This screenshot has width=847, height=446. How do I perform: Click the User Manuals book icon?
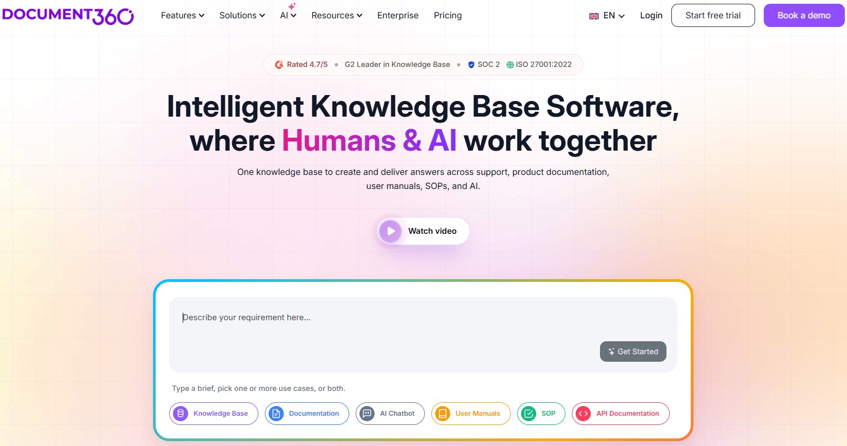(x=443, y=414)
